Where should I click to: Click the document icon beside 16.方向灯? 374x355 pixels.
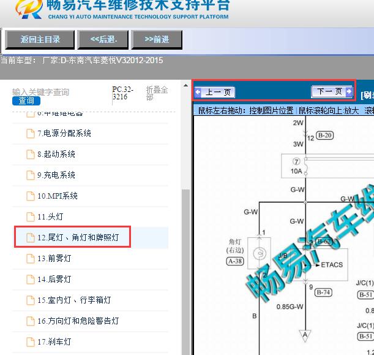(x=30, y=321)
